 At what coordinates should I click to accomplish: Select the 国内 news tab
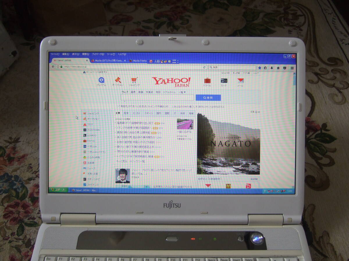click(x=159, y=113)
